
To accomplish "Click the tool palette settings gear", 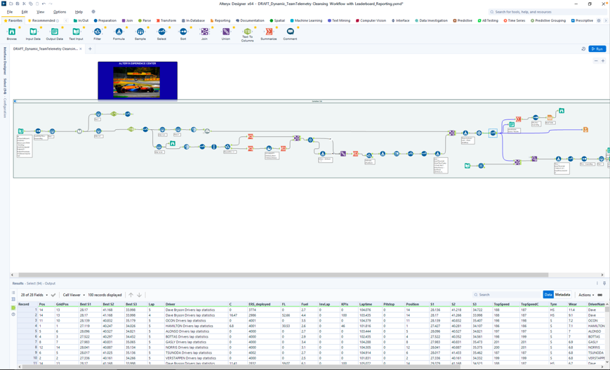I will coord(599,20).
